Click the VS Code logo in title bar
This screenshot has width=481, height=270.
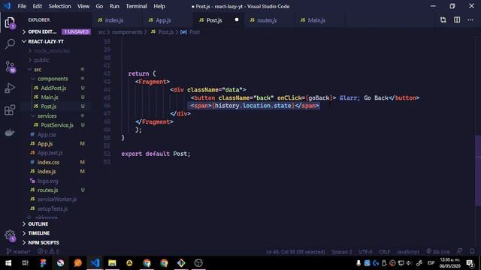7,6
